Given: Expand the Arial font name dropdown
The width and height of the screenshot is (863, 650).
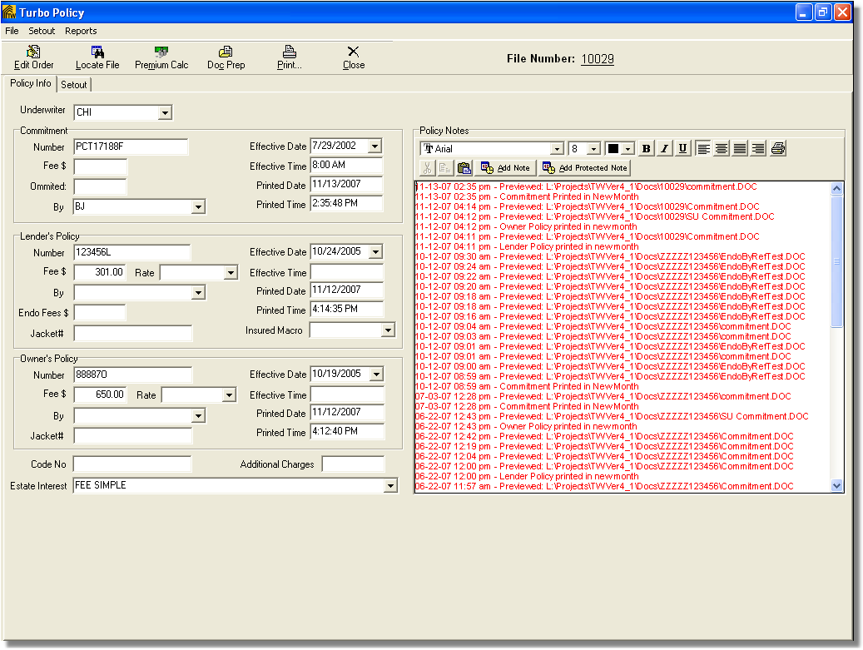Looking at the screenshot, I should click(557, 149).
